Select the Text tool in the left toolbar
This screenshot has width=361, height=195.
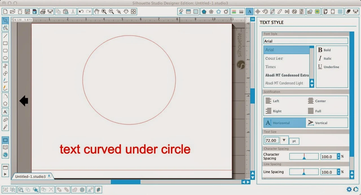(5, 112)
